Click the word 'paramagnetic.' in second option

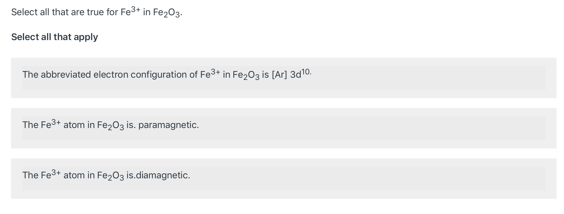(x=169, y=125)
